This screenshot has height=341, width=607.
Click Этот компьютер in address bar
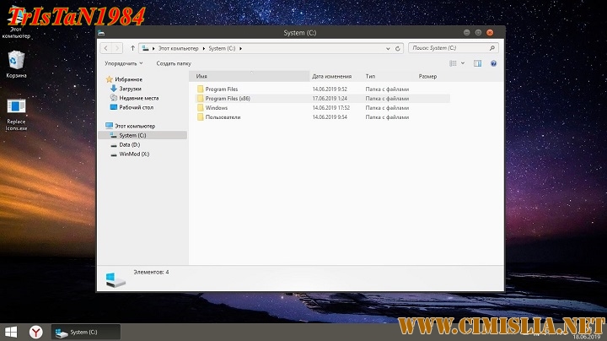[178, 48]
